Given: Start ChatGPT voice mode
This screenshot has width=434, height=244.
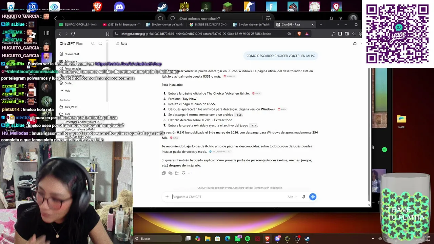Looking at the screenshot, I should click(313, 197).
